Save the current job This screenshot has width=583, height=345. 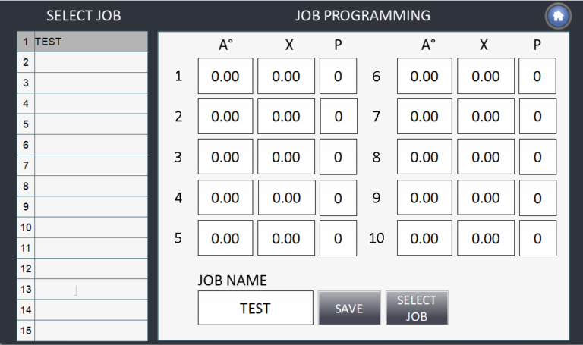(349, 308)
